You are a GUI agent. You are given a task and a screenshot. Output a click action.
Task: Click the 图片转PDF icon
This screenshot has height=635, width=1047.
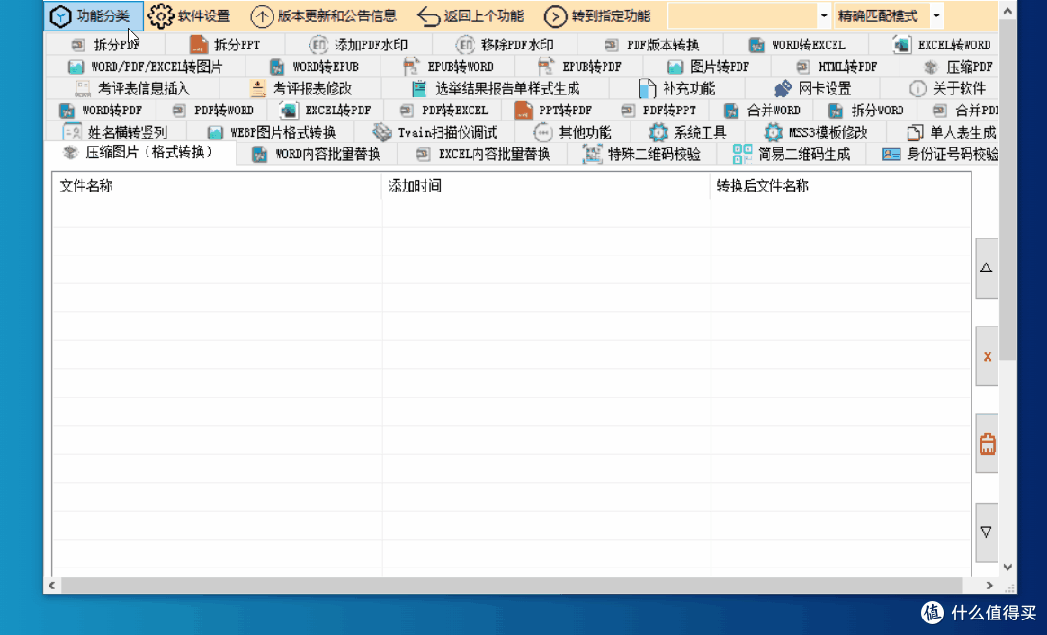(675, 67)
